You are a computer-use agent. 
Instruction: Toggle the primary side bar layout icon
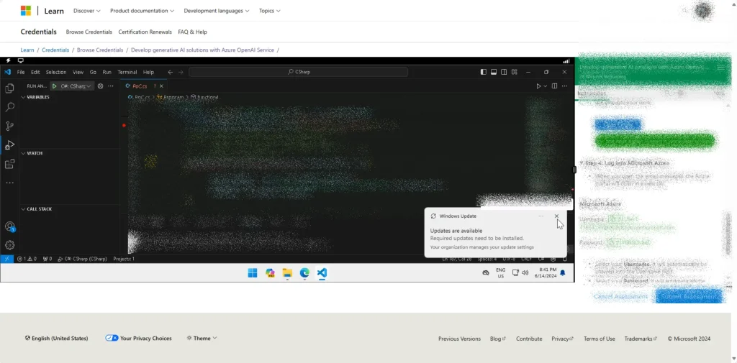tap(484, 73)
